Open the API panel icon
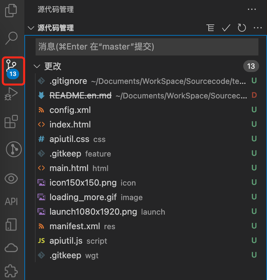 click(x=12, y=201)
